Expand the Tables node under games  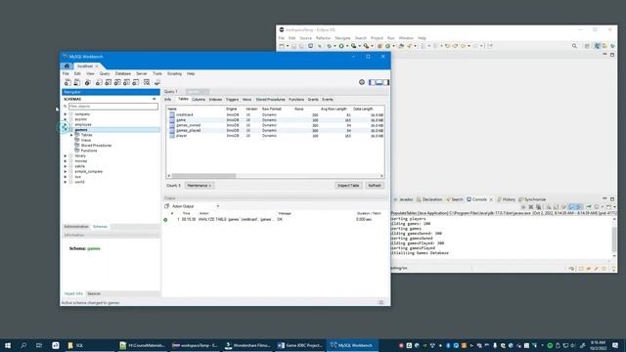[x=71, y=135]
